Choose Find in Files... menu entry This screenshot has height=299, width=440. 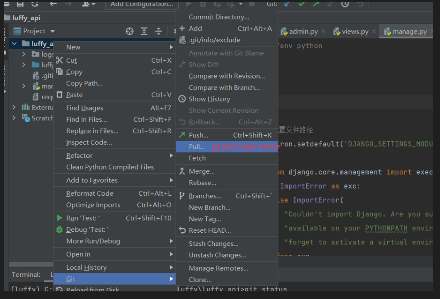click(114, 120)
